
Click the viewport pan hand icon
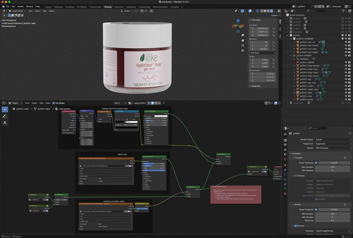242,41
